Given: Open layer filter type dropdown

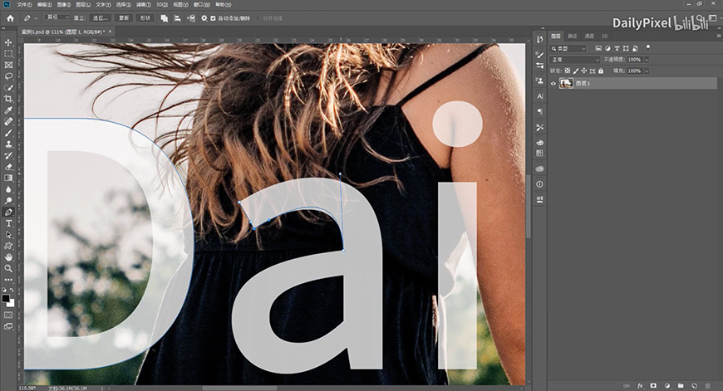Looking at the screenshot, I should 568,48.
